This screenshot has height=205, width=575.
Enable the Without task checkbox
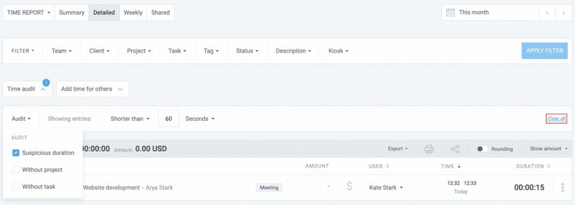coord(16,186)
